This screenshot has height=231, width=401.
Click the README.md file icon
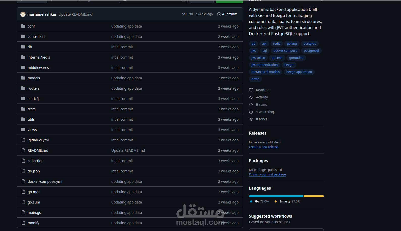[x=23, y=150]
